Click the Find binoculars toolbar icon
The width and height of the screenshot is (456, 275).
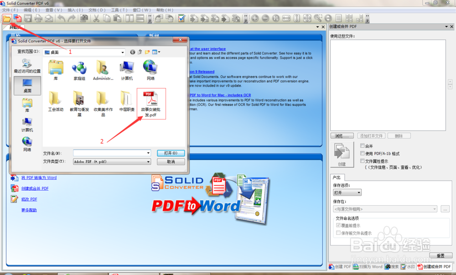click(84, 19)
